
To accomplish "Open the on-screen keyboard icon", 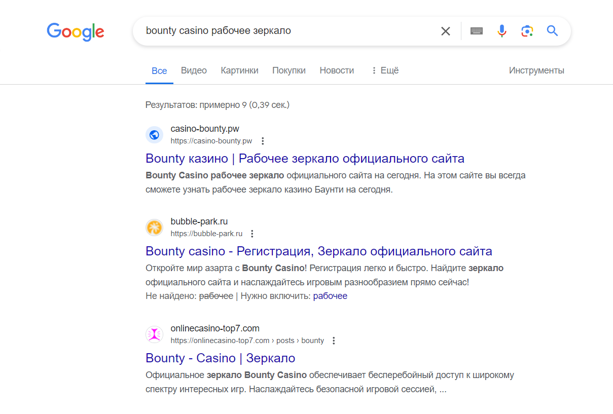I will (476, 31).
